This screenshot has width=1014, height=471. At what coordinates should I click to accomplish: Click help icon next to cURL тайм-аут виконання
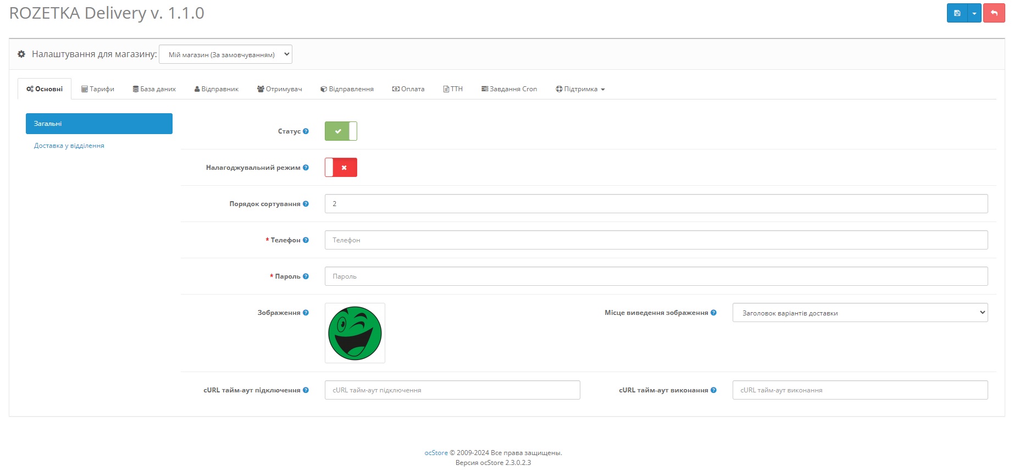tap(713, 390)
